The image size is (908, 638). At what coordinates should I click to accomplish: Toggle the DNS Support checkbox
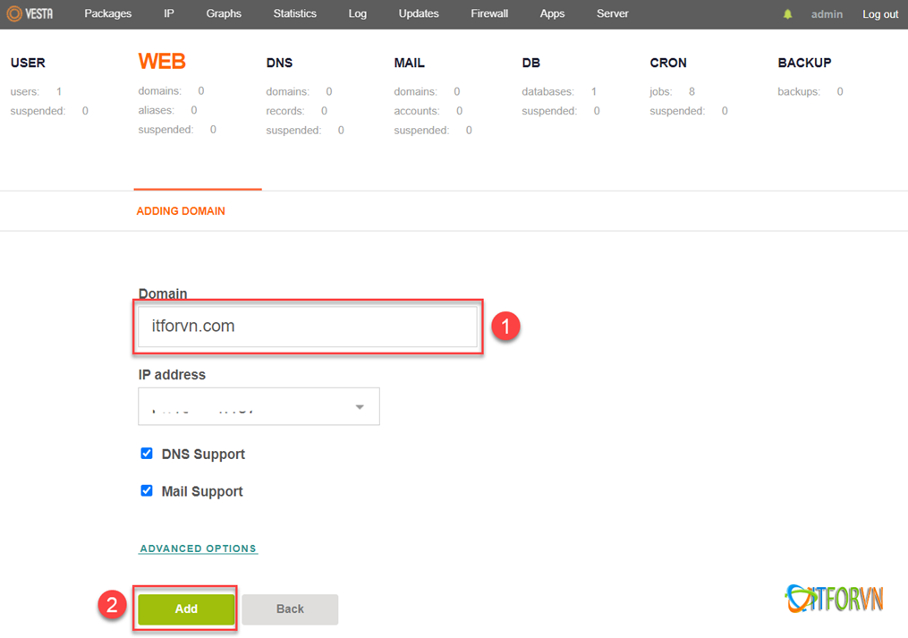[147, 454]
